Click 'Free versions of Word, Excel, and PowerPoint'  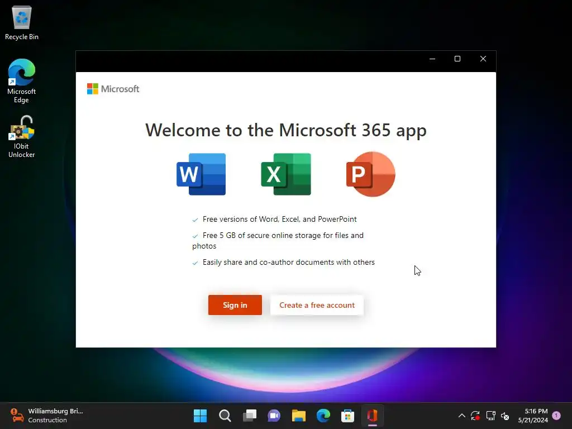coord(279,219)
